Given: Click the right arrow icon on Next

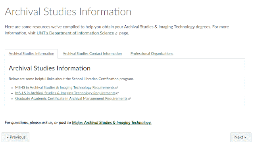Looking at the screenshot, I should pyautogui.click(x=245, y=137).
